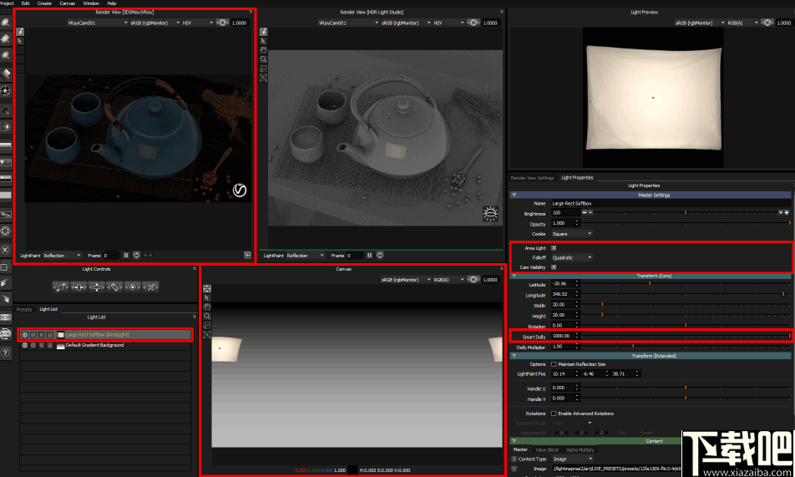Select Canvas zoom magnifier tool
This screenshot has width=795, height=477.
coord(207,316)
